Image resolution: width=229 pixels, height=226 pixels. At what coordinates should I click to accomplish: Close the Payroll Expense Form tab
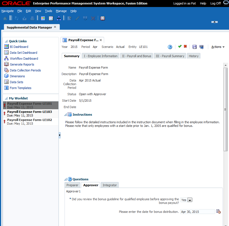[x=101, y=40]
